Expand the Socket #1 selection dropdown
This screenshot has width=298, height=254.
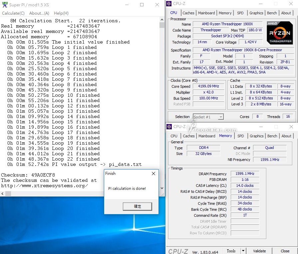[x=220, y=117]
